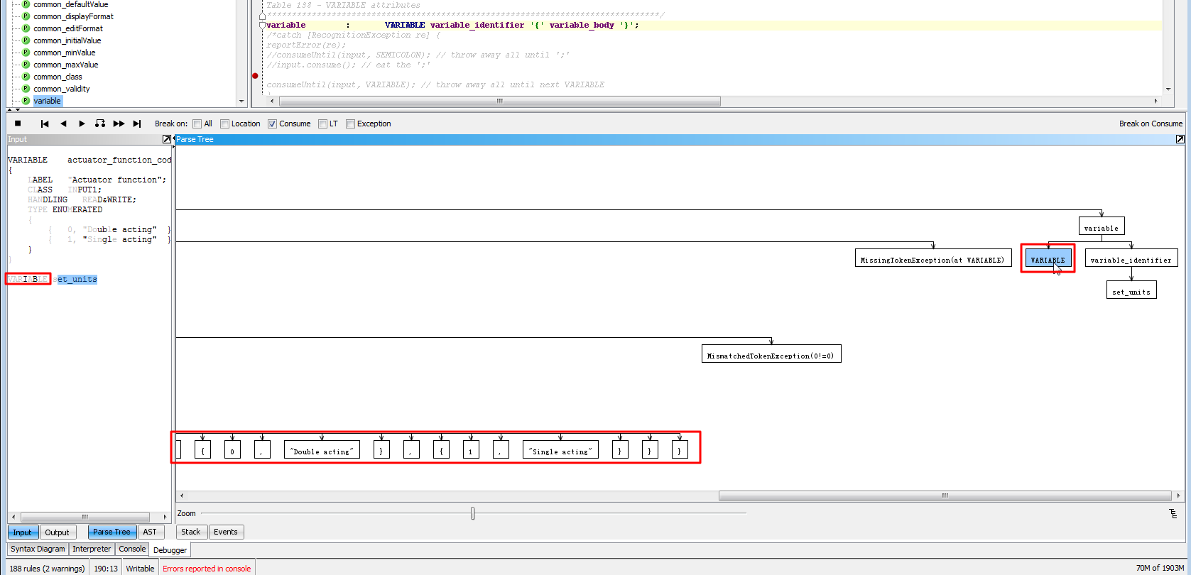1191x575 pixels.
Task: Click the icon beside common_minValue
Action: point(26,53)
